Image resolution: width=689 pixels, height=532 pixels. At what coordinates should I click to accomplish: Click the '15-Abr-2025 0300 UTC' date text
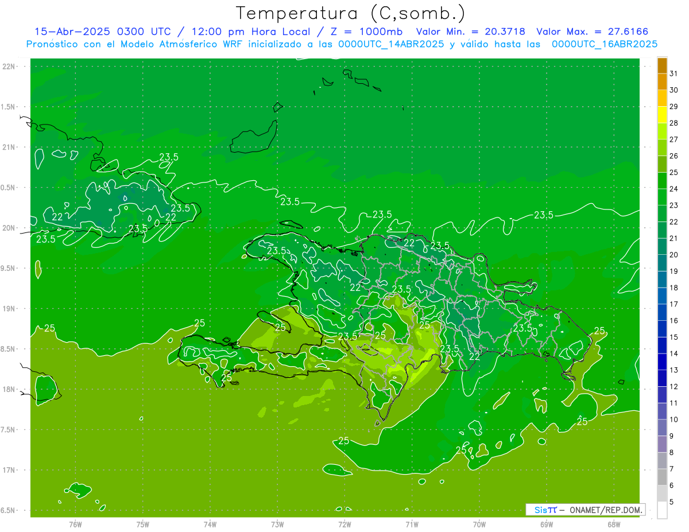(x=103, y=32)
